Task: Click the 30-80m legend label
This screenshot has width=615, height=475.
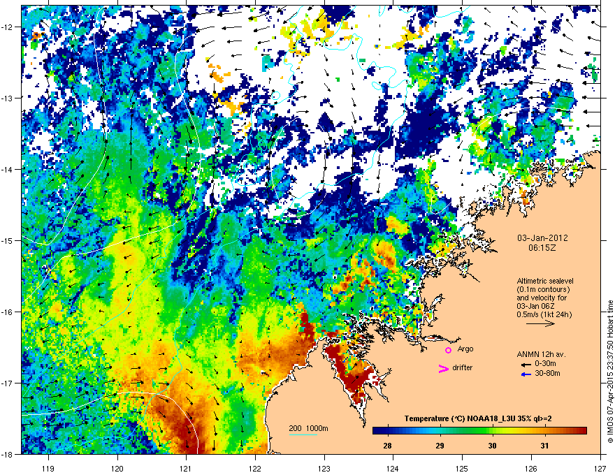Action: point(547,373)
